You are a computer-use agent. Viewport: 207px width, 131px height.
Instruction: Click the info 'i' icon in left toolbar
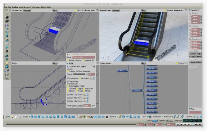pos(7,14)
